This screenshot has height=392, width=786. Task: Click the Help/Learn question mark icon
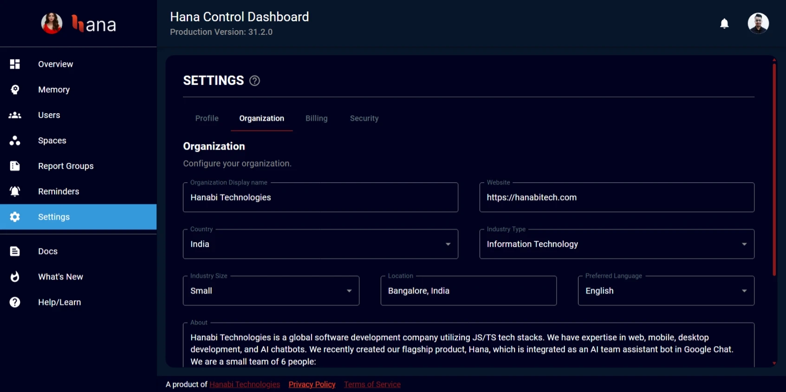(x=15, y=302)
